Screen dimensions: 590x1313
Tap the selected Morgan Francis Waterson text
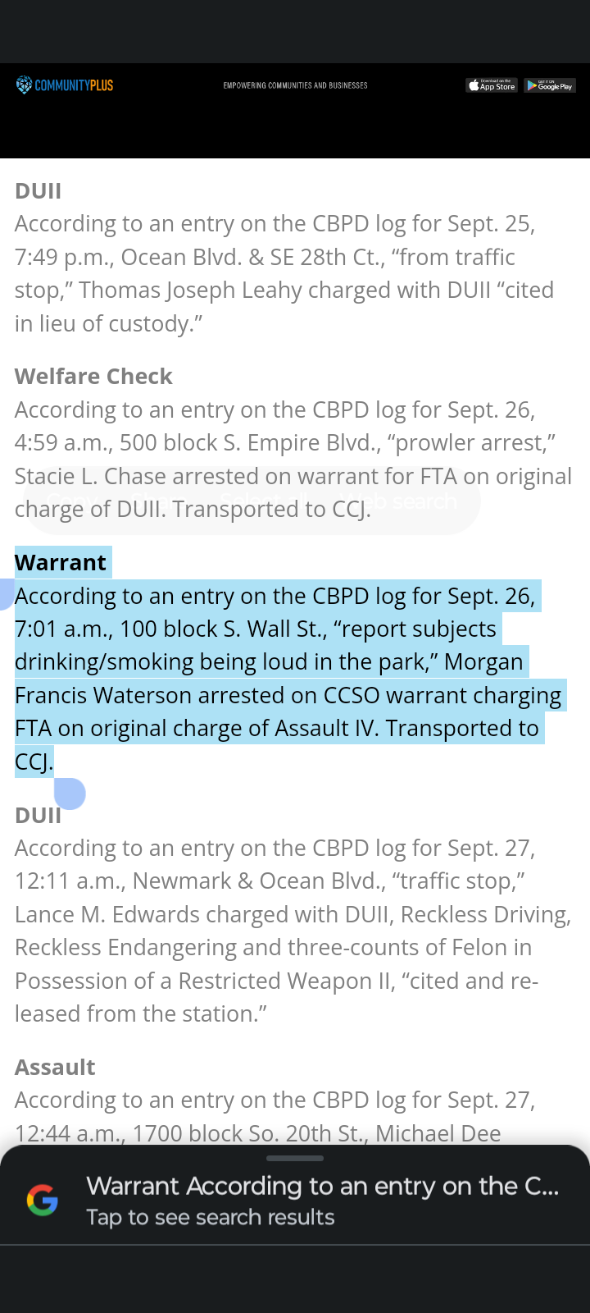(288, 679)
